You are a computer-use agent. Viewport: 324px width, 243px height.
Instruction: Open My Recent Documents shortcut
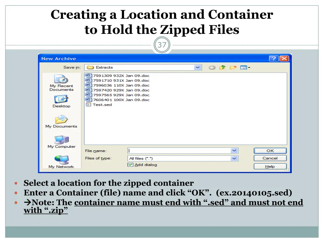coord(61,83)
